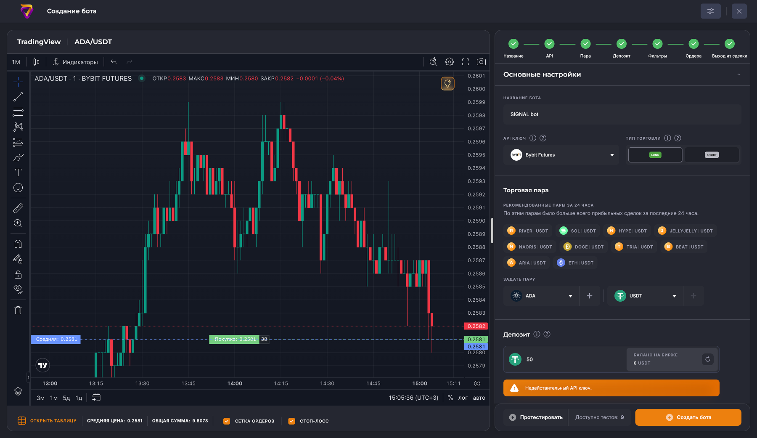Toggle fullscreen chart mode
The image size is (757, 438).
coord(466,62)
